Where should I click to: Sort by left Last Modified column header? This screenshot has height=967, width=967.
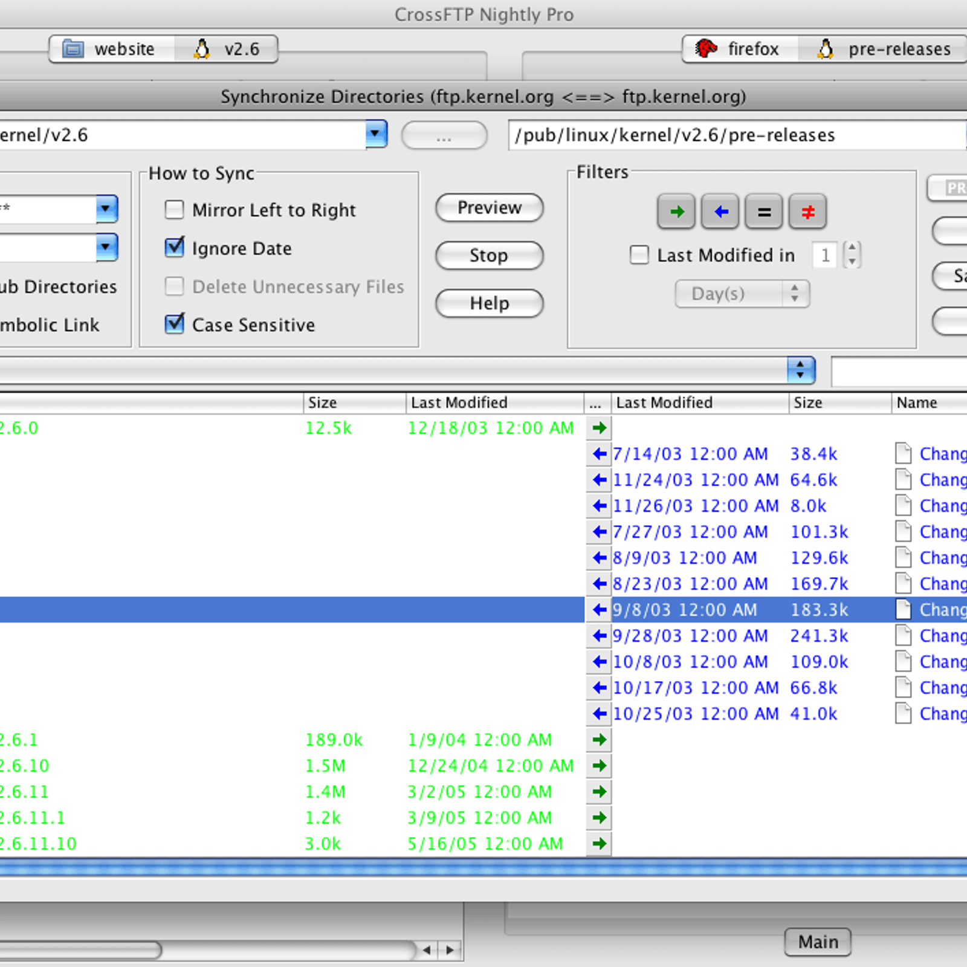494,403
